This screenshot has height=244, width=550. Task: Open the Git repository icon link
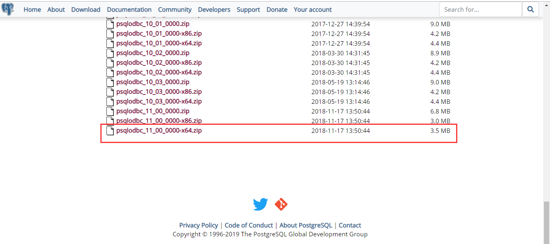tap(281, 204)
